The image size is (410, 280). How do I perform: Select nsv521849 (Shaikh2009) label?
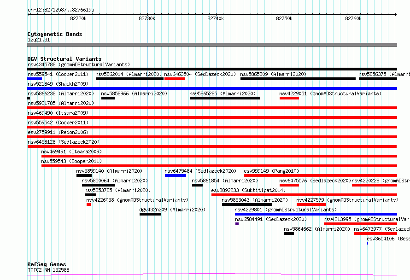point(58,84)
